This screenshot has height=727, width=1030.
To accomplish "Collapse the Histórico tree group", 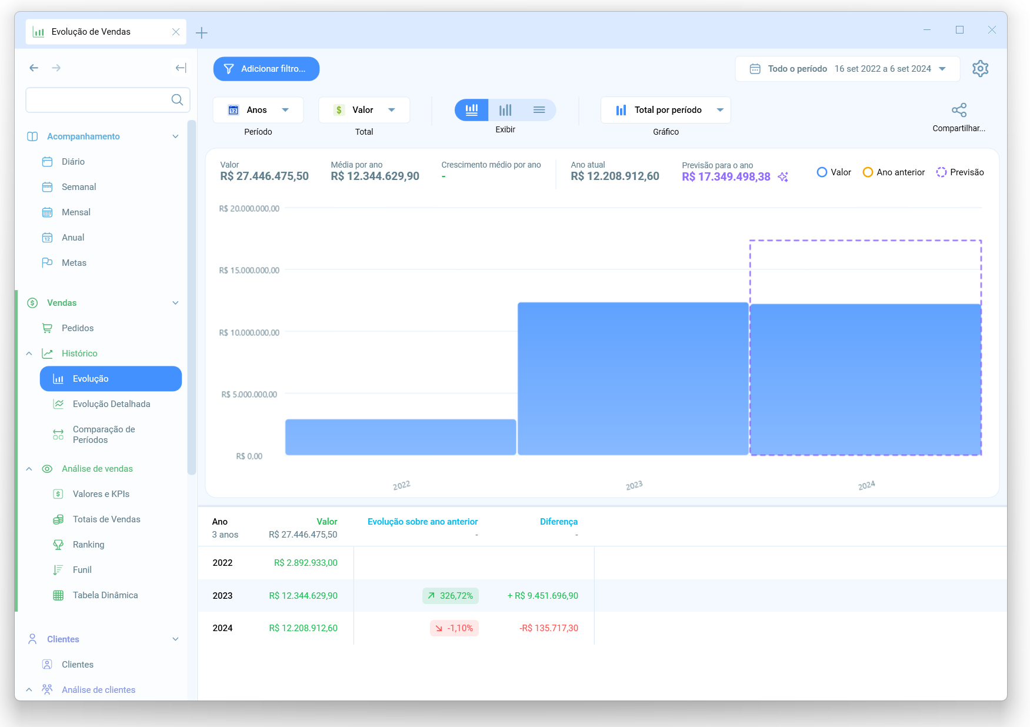I will pos(29,354).
